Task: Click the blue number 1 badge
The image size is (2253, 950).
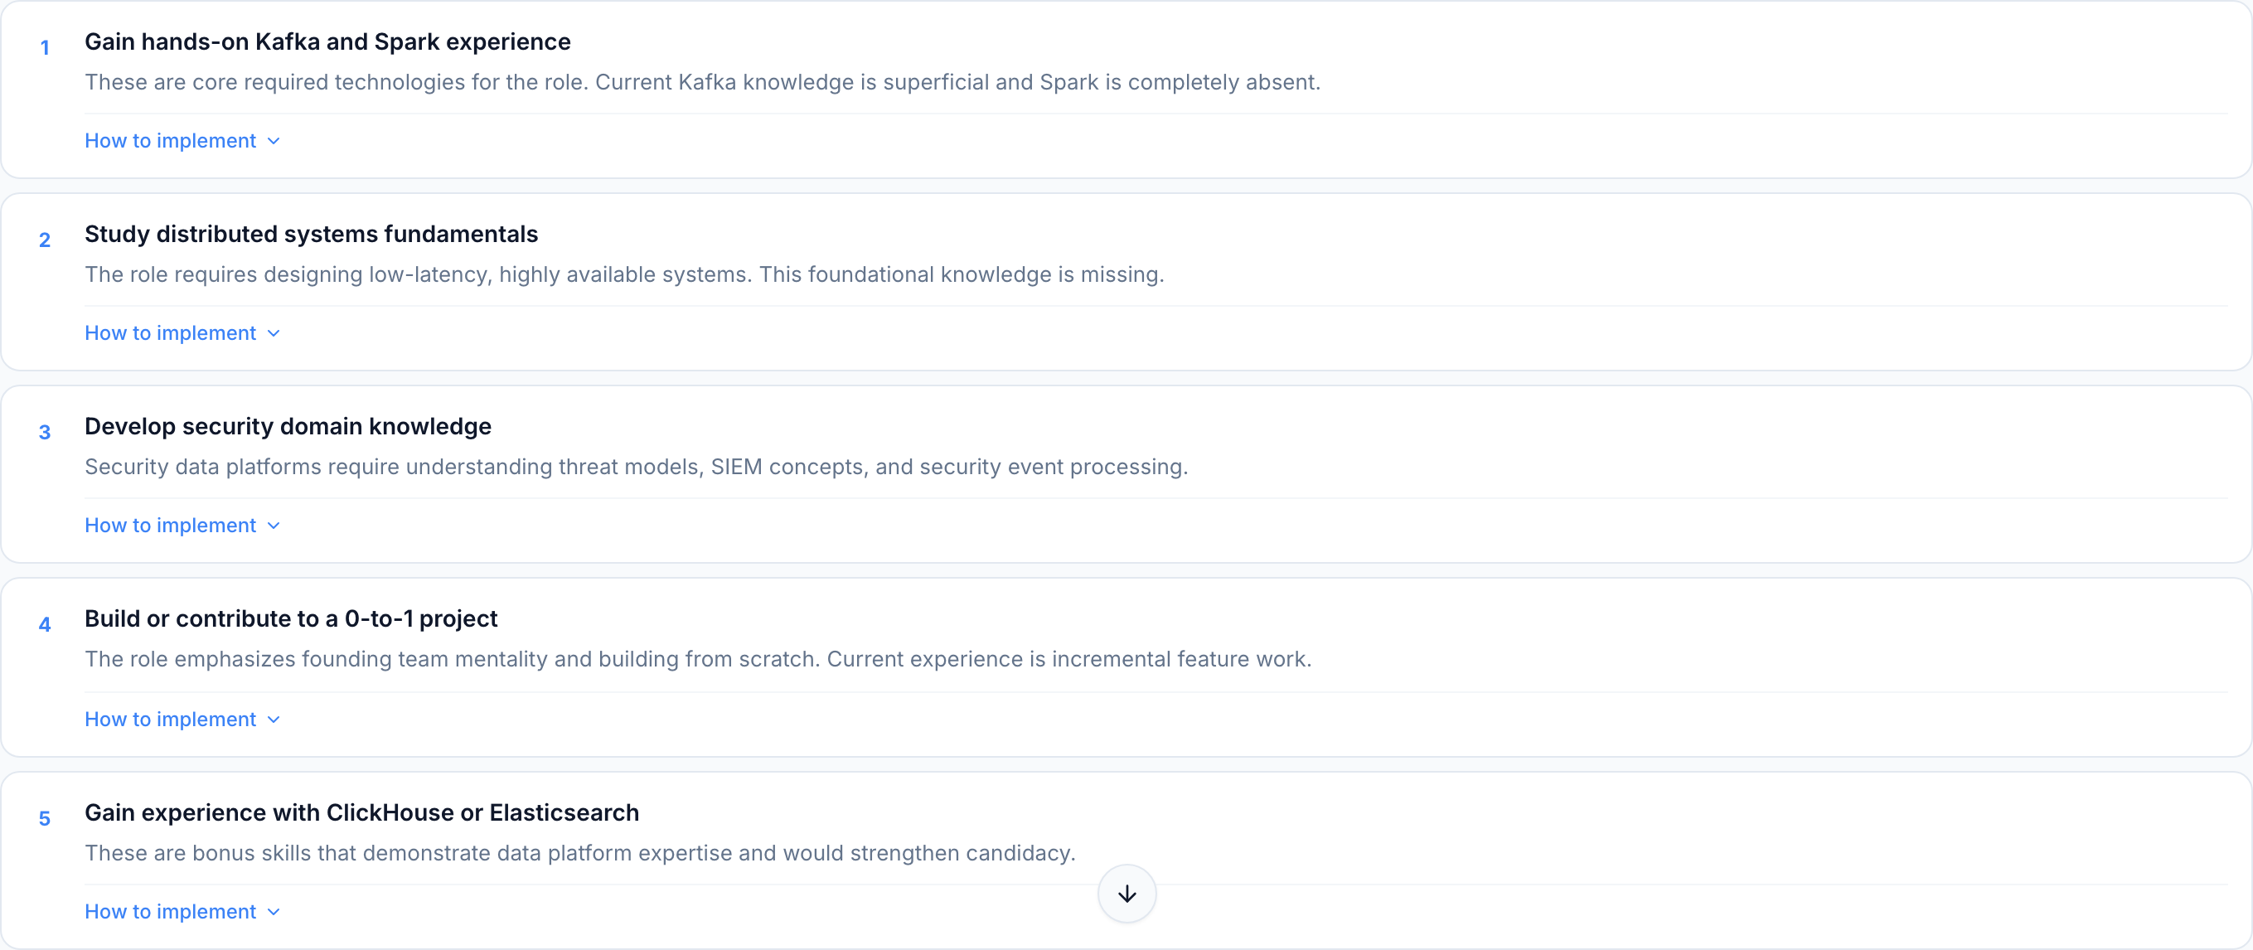Action: 45,47
